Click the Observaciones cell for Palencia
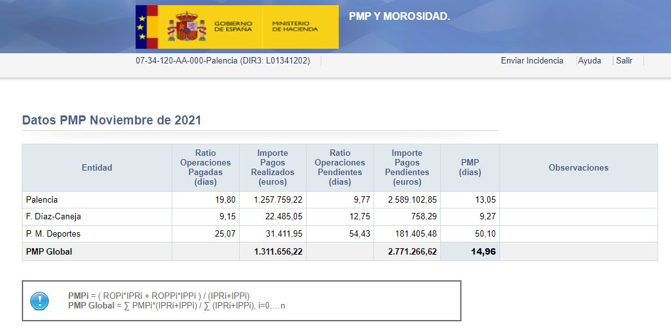Image resolution: width=671 pixels, height=329 pixels. [578, 200]
